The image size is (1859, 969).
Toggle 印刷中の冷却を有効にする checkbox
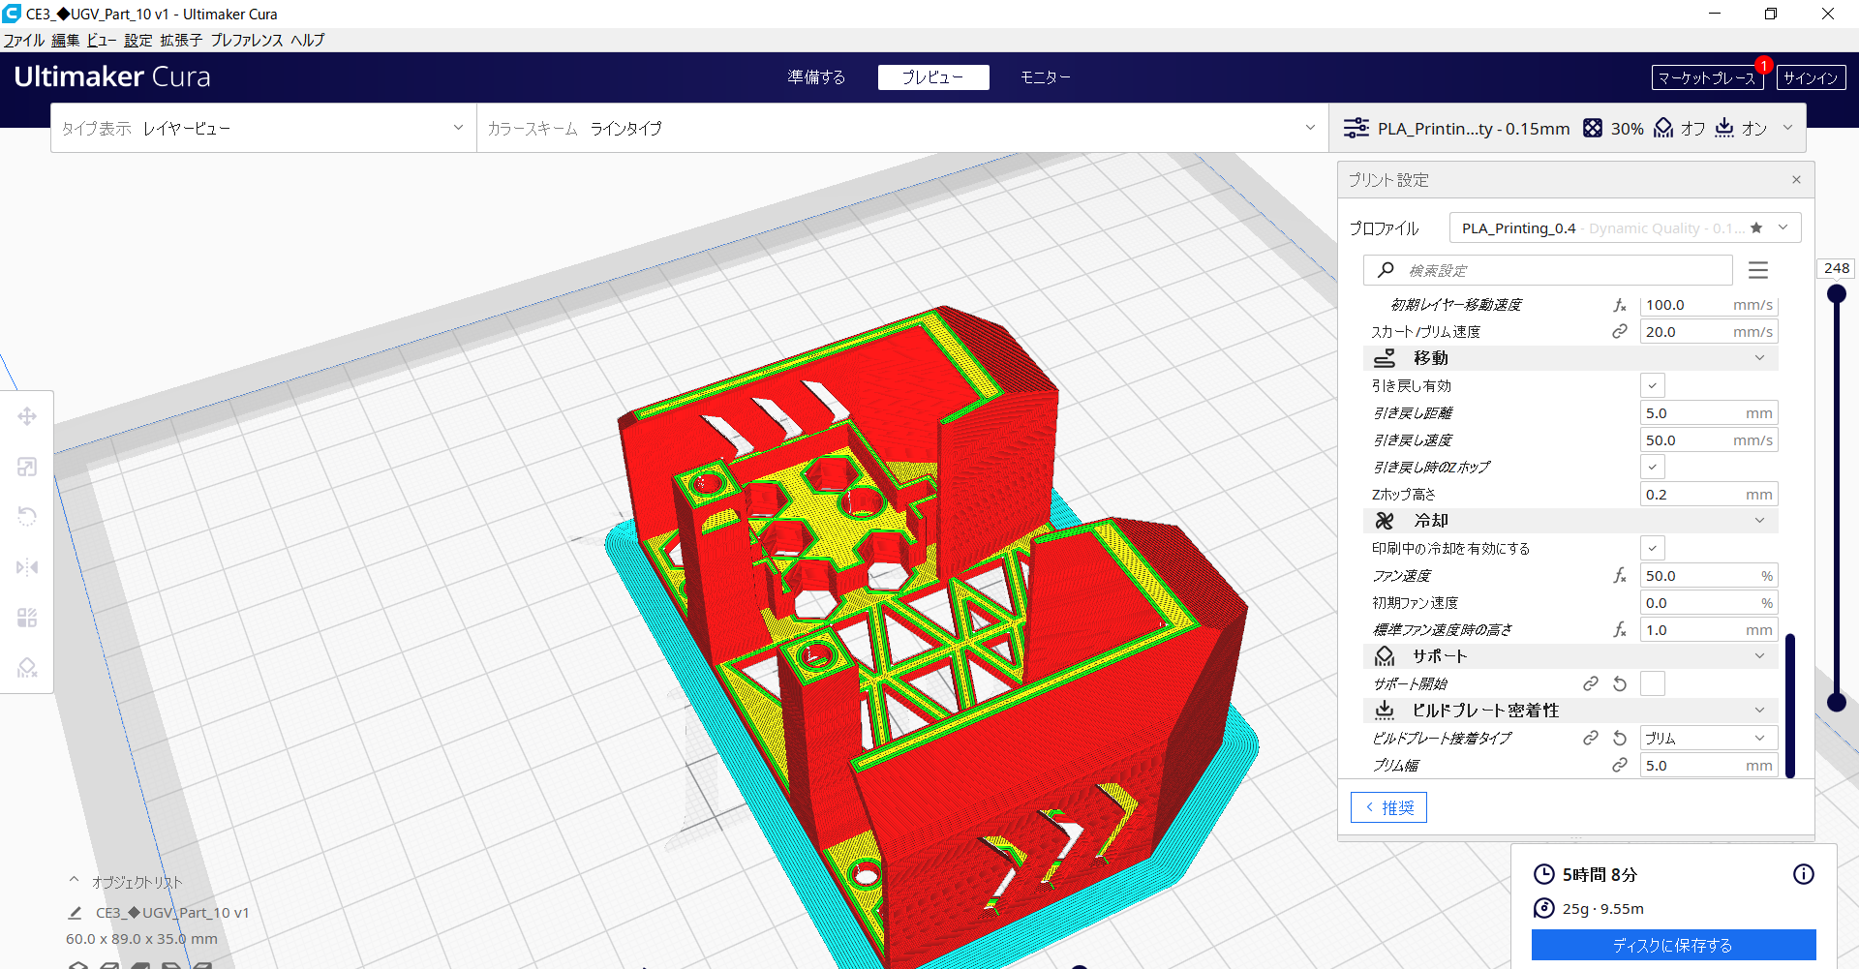(x=1653, y=548)
